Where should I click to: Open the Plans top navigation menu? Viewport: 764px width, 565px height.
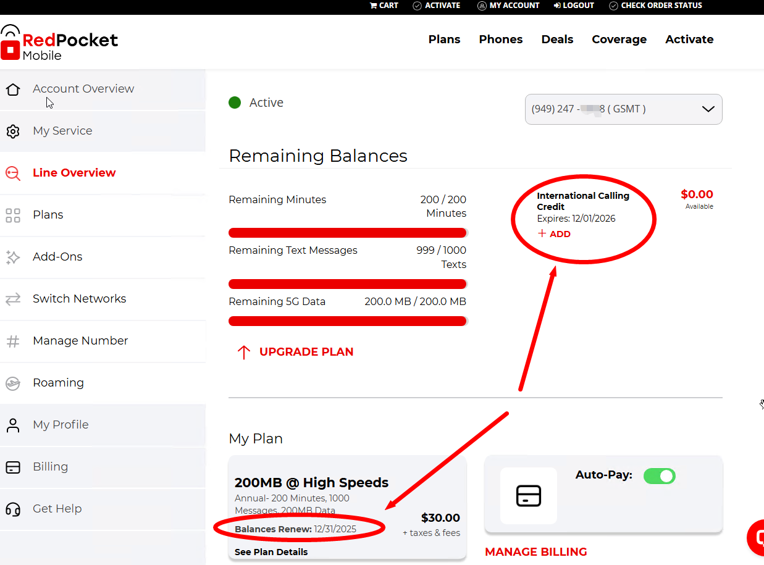pyautogui.click(x=444, y=40)
